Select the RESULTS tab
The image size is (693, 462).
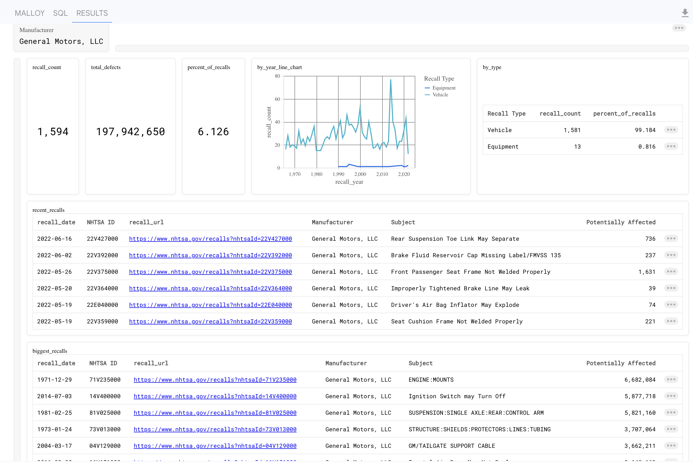click(92, 13)
